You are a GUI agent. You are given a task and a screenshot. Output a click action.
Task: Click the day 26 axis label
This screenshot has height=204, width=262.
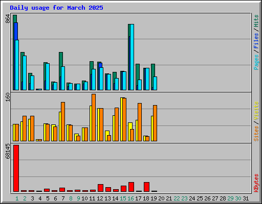point(207,198)
